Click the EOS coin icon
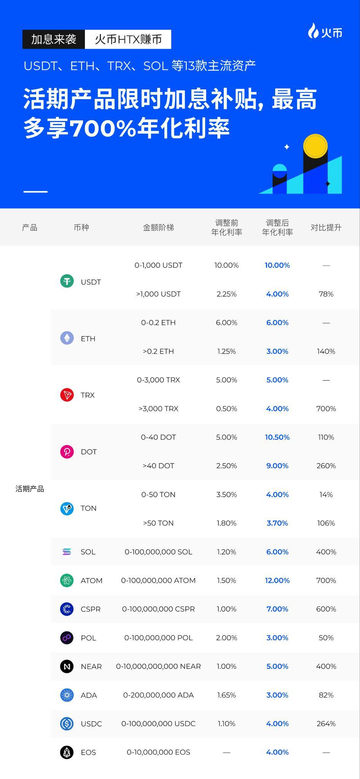The width and height of the screenshot is (360, 779). tap(67, 752)
